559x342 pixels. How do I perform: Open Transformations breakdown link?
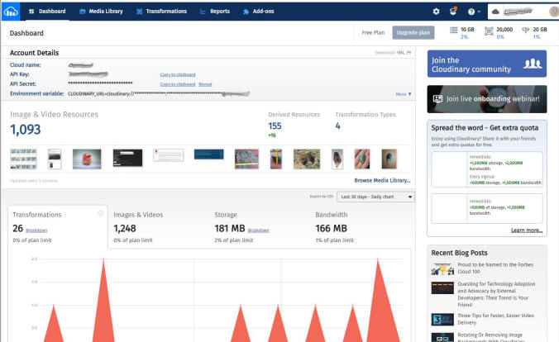(36, 230)
